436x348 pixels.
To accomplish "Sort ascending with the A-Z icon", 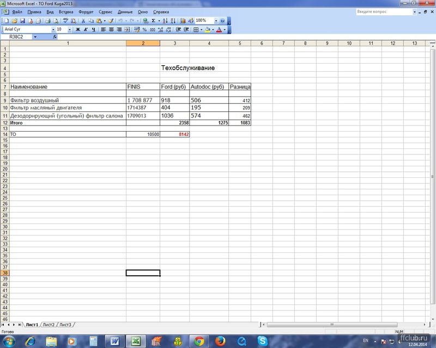I will pos(165,21).
